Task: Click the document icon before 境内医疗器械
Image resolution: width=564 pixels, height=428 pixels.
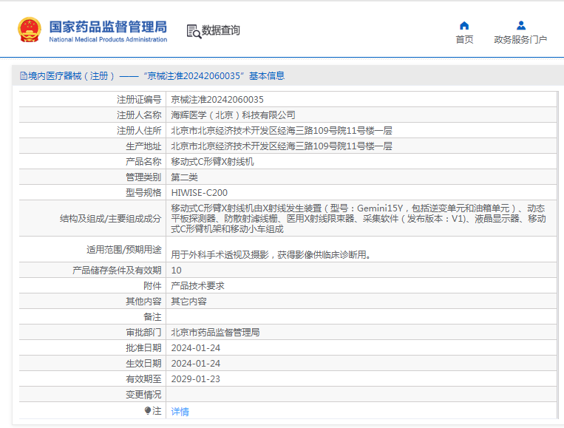Action: pyautogui.click(x=24, y=76)
